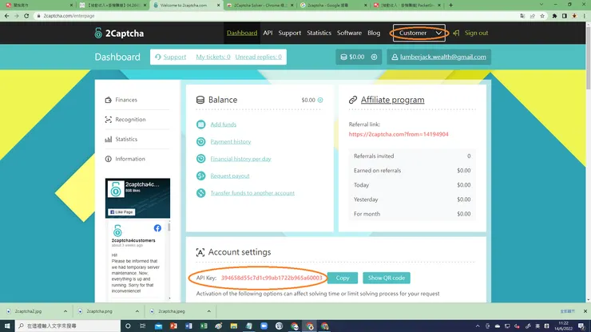
Task: Click the Request payout link
Action: (x=229, y=176)
